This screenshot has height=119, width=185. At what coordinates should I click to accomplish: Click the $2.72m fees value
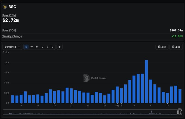(x=11, y=20)
